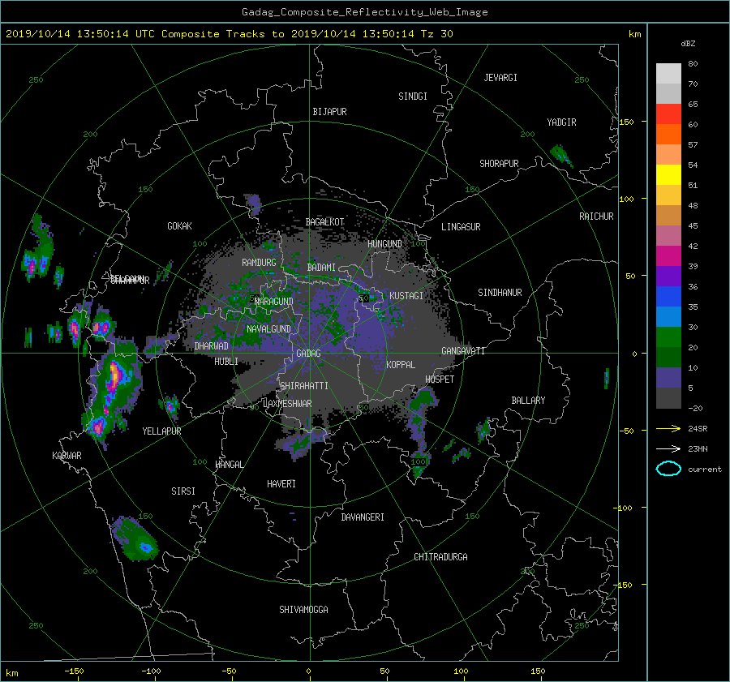Image resolution: width=730 pixels, height=682 pixels.
Task: Select the green 20 dBZ color swatch
Action: tap(668, 337)
